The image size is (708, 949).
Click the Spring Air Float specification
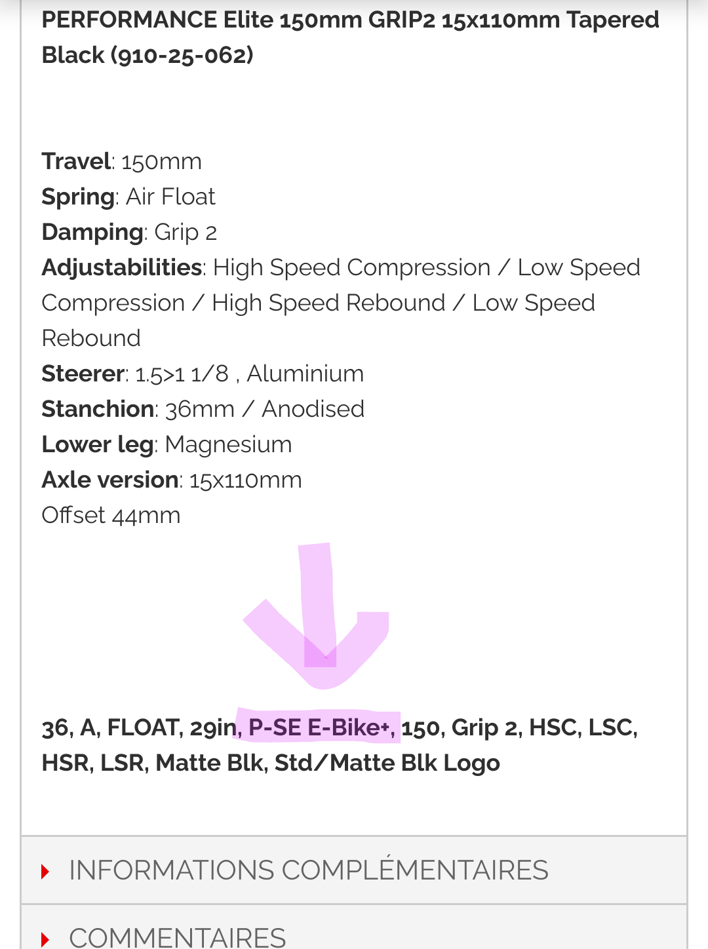pos(128,197)
